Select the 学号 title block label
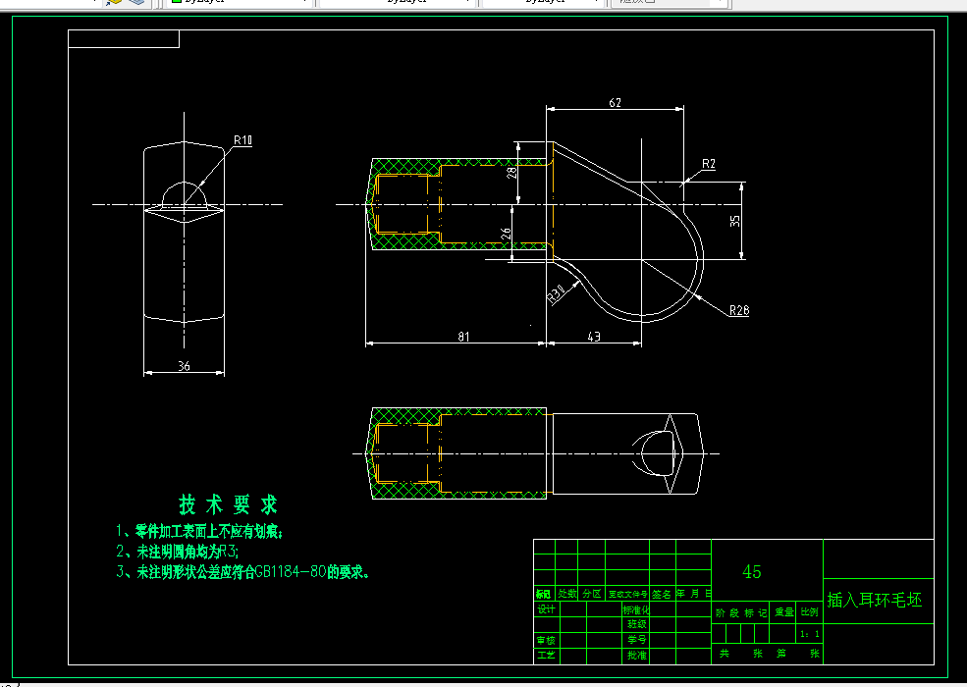Viewport: 967px width, 687px height. click(x=636, y=640)
